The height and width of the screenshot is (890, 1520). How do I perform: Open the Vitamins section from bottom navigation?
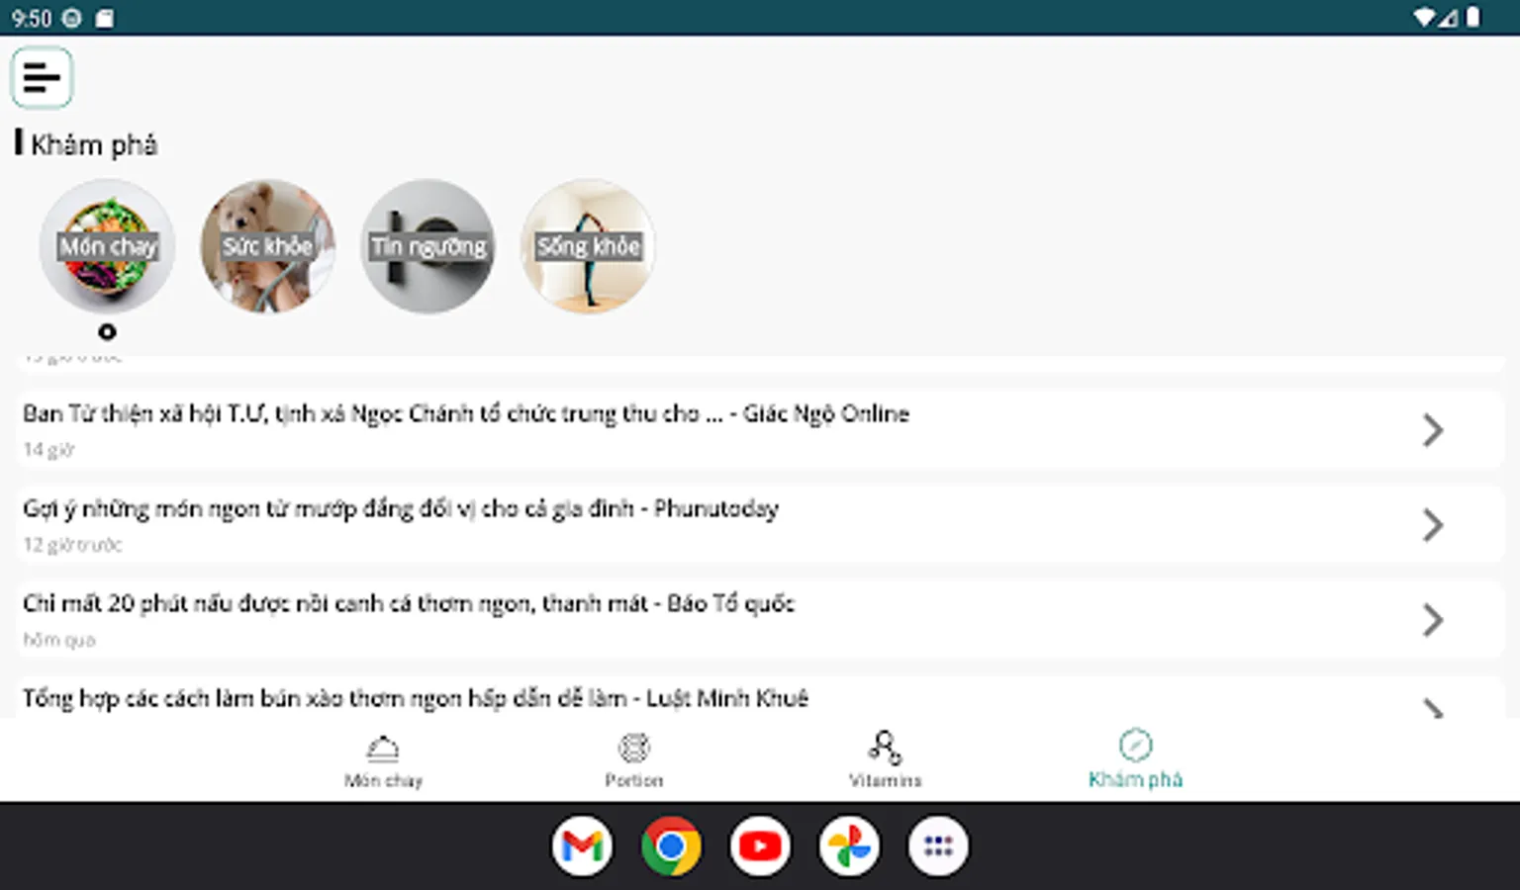(x=885, y=756)
